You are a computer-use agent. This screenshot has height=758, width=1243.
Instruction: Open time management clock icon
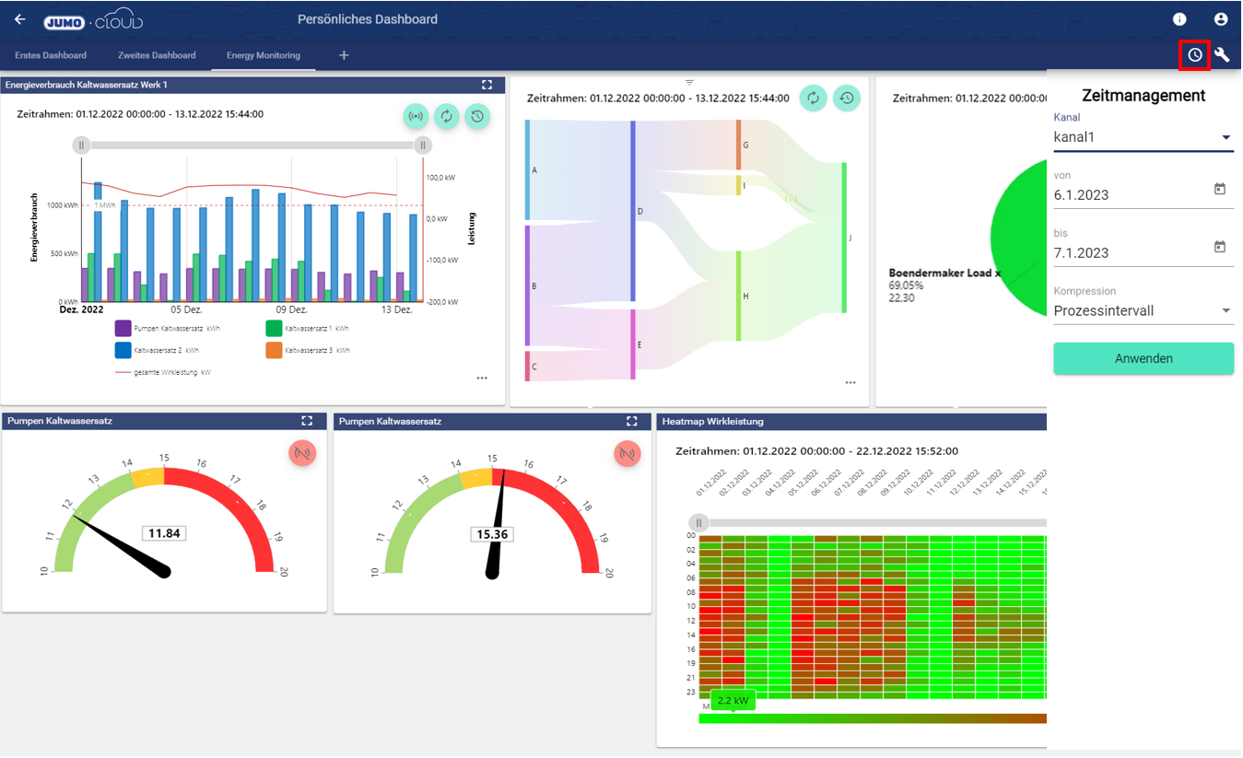click(1194, 55)
